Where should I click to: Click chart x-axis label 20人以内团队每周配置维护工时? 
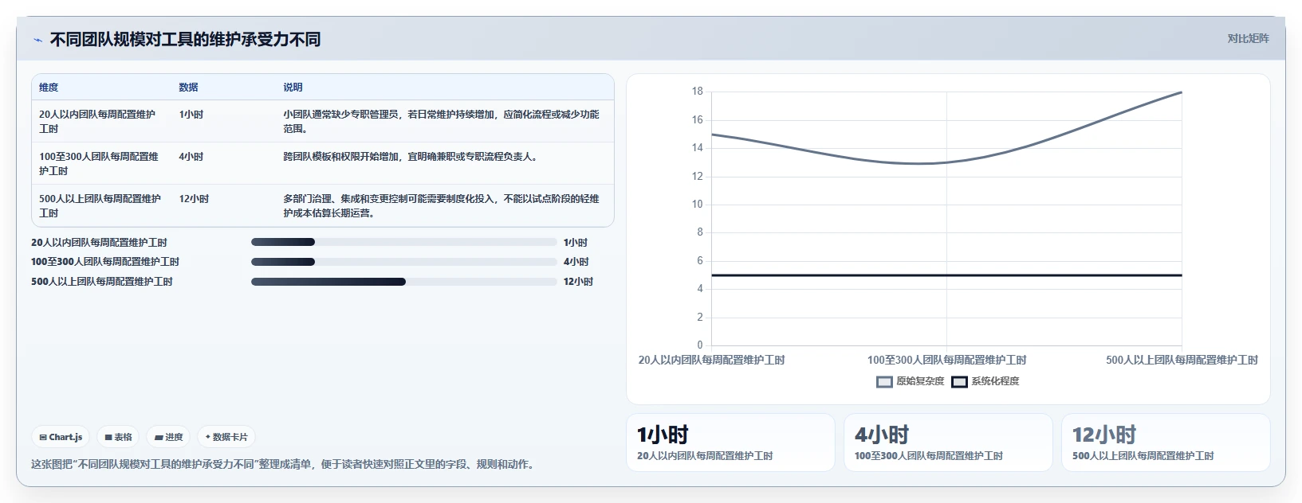pos(711,361)
